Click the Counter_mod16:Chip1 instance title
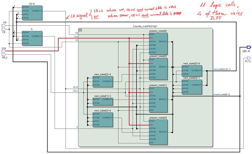This screenshot has width=252, height=154. 145,26
